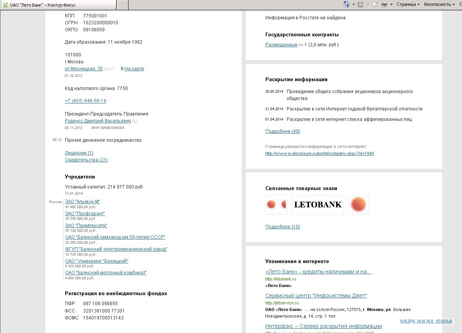Screen dimensions: 462x333
Task: Open the e-disclosure.ru company page URL
Action: point(319,153)
